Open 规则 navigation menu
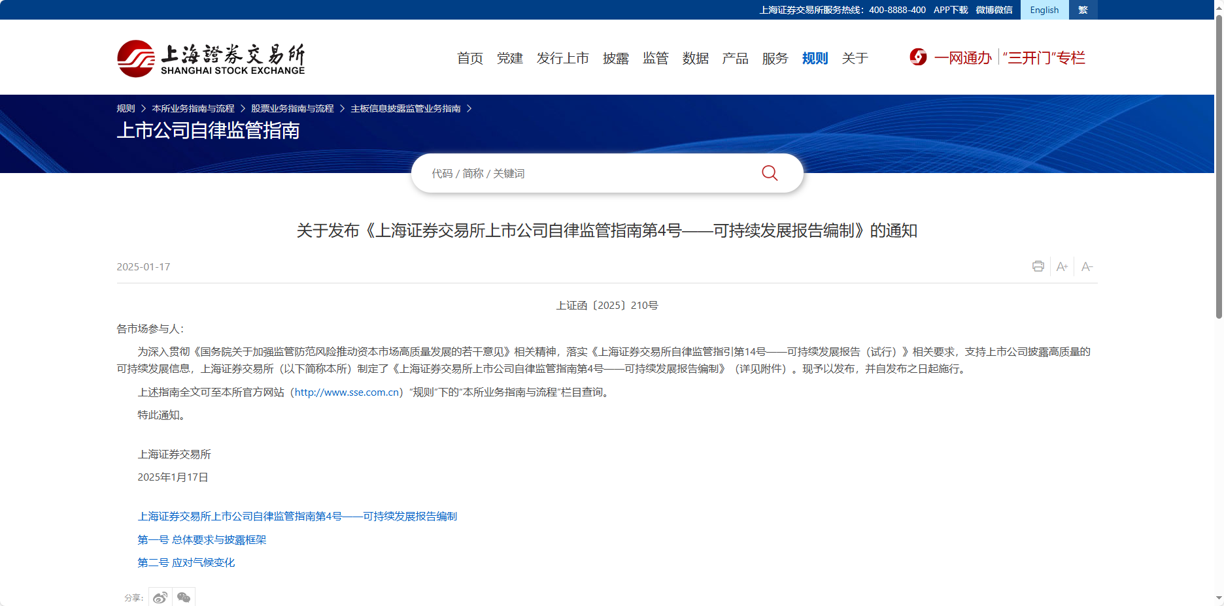Image resolution: width=1224 pixels, height=606 pixels. 815,58
